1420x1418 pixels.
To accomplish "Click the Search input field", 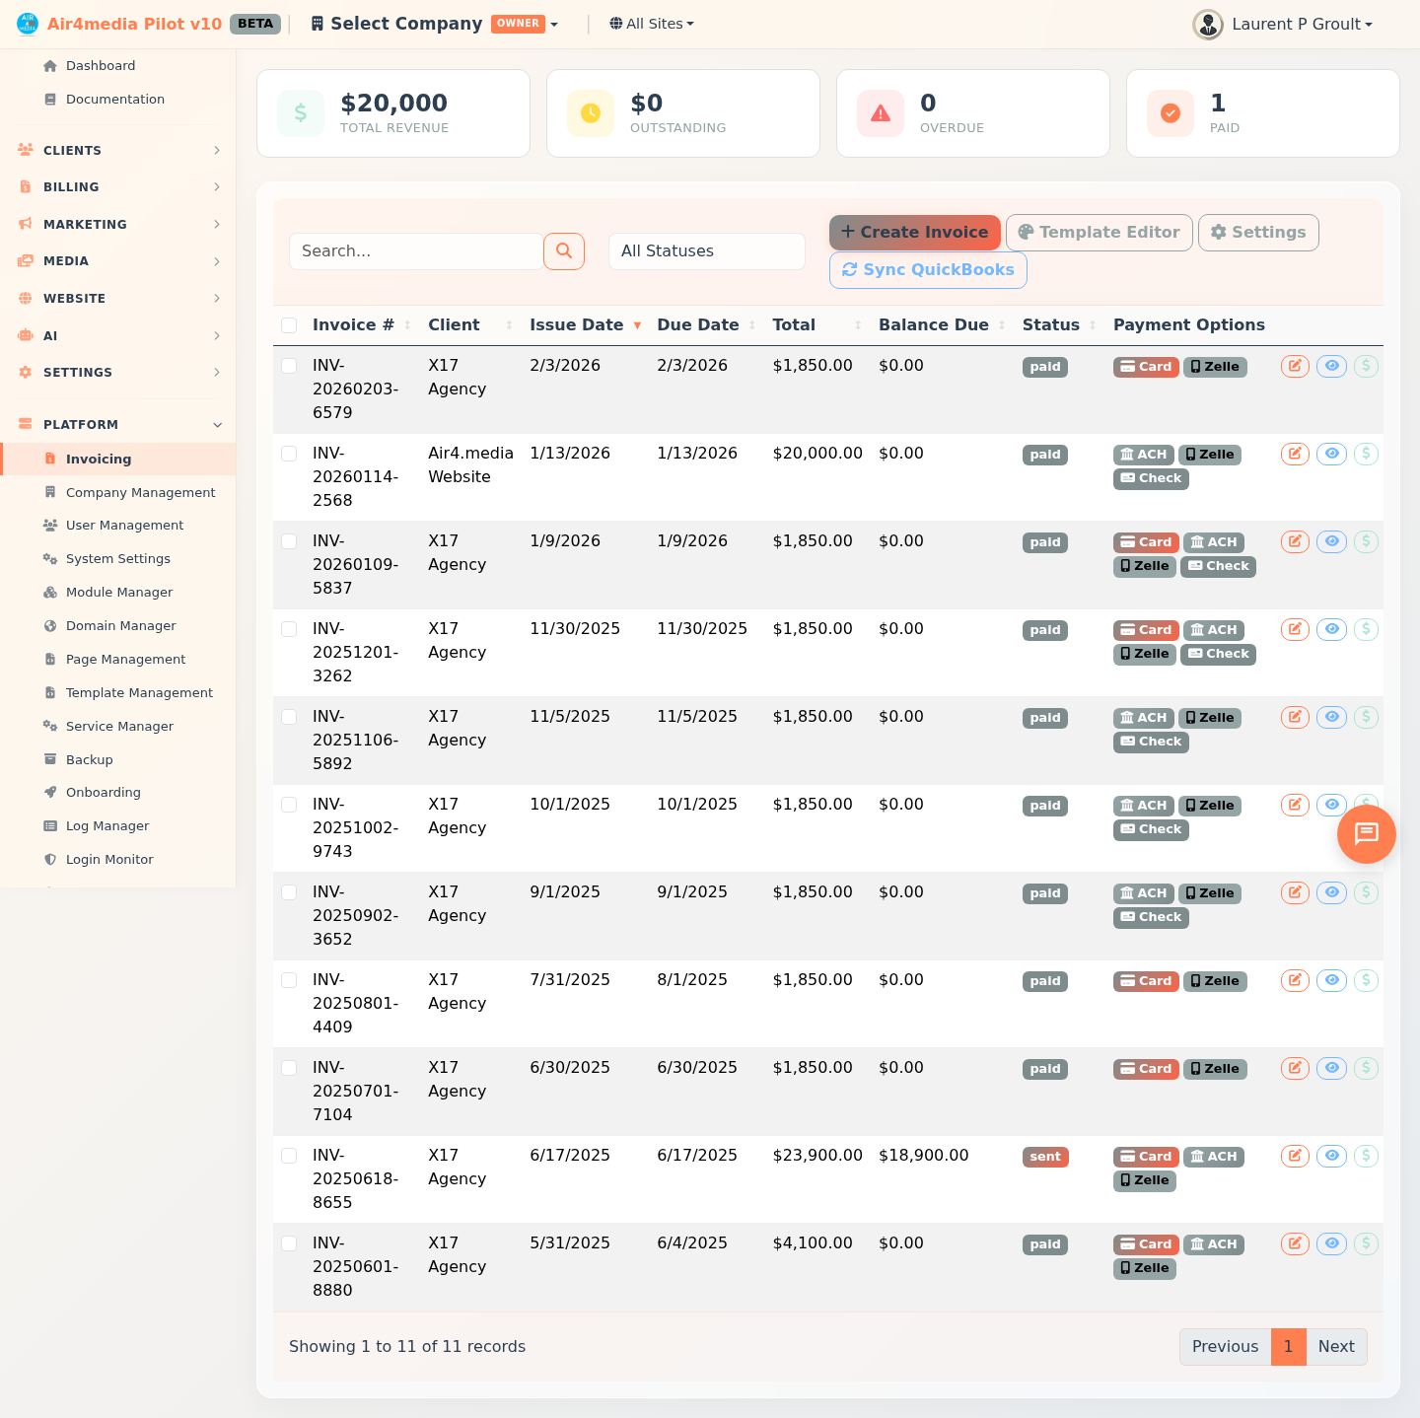I will [415, 251].
